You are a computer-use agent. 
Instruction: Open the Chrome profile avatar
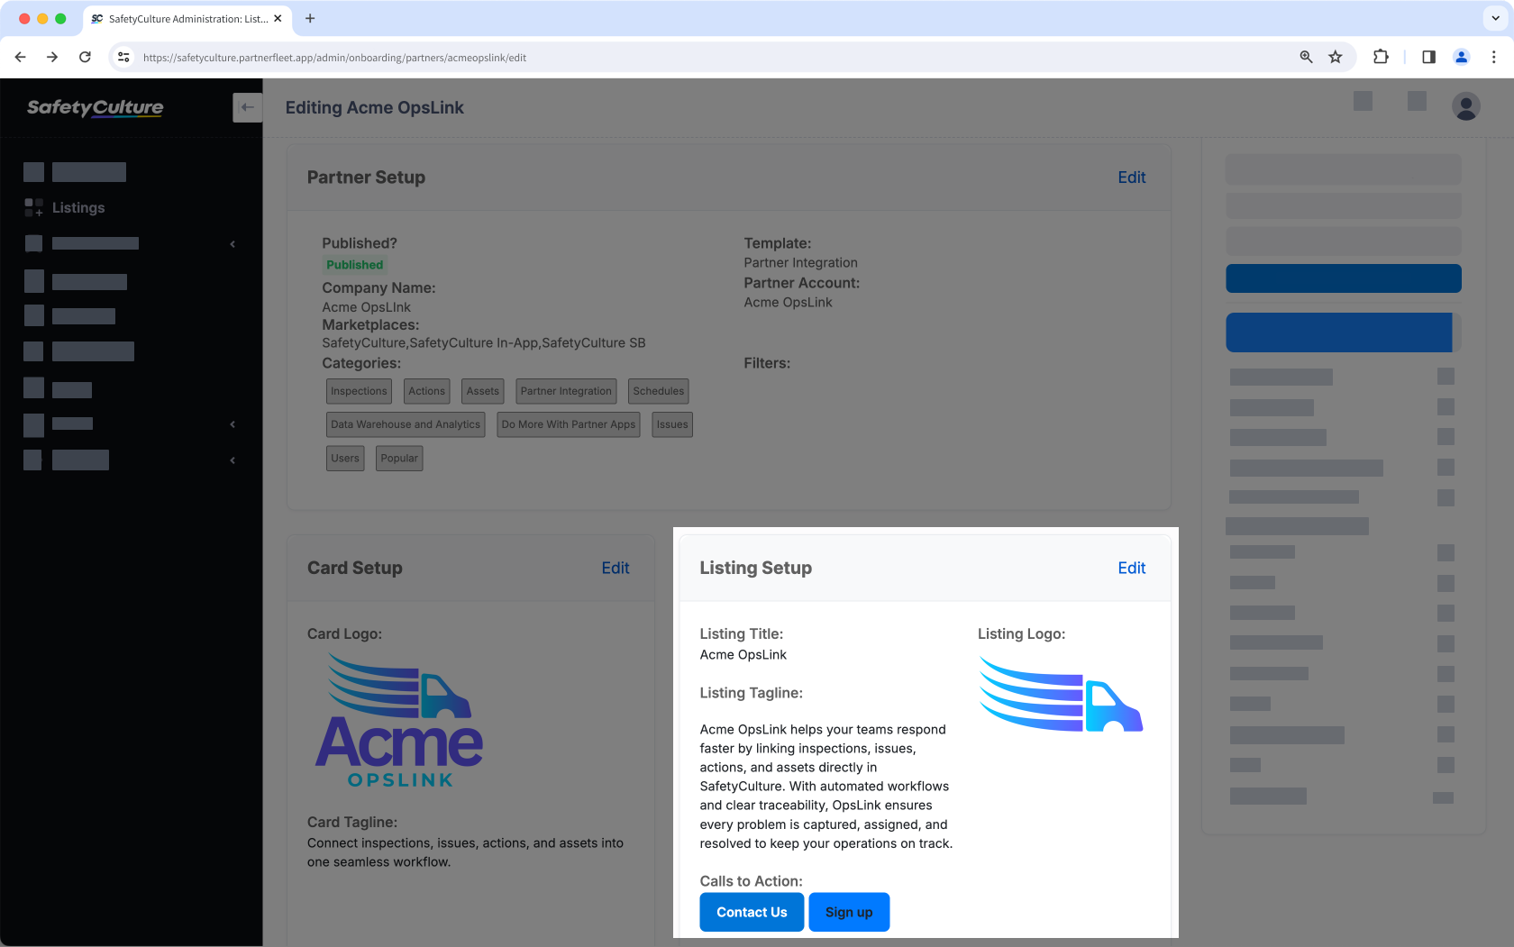tap(1462, 57)
